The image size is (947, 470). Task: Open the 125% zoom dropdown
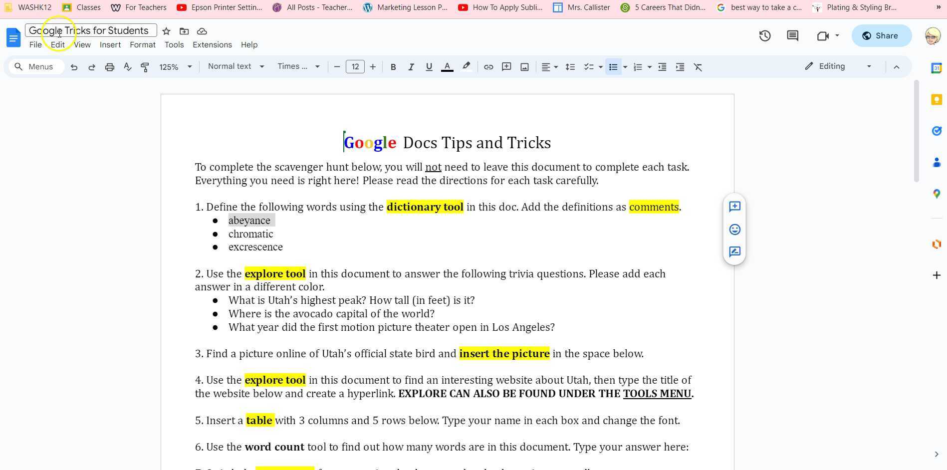point(175,66)
